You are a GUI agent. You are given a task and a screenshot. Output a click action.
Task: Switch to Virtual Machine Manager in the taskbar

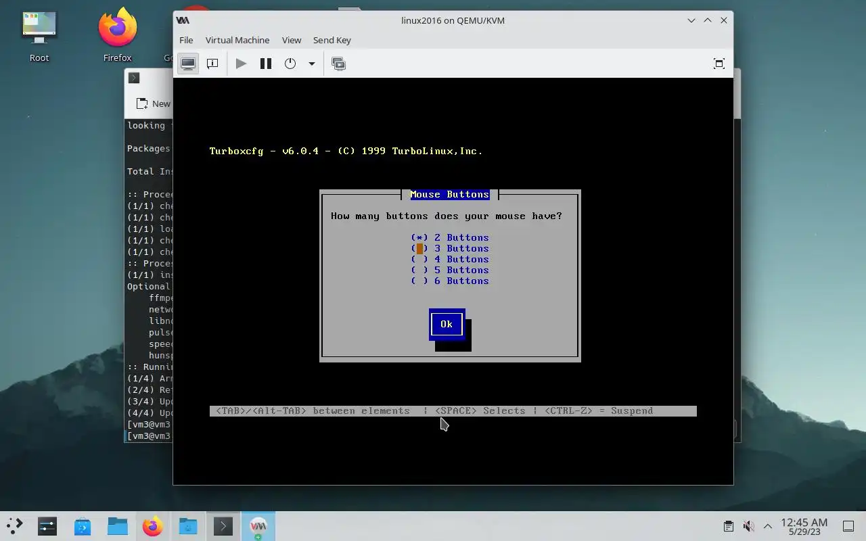click(258, 525)
